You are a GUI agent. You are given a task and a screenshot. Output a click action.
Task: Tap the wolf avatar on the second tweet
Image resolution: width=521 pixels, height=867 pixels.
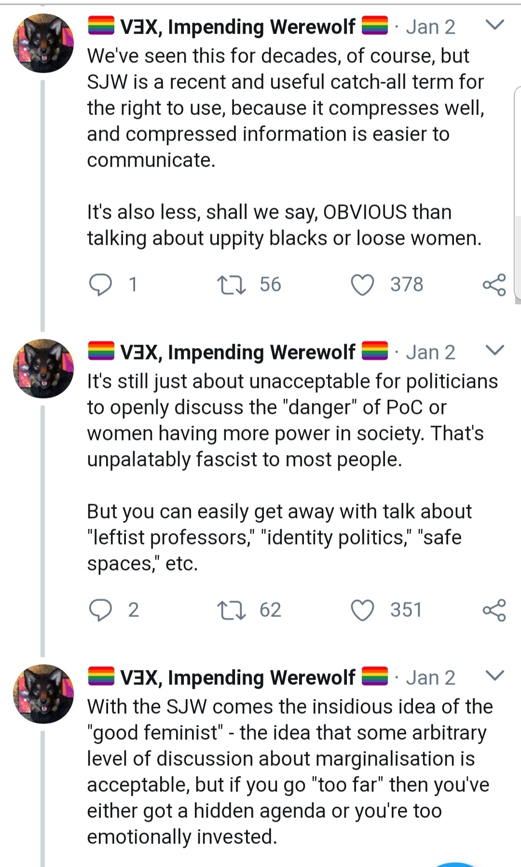[x=43, y=369]
